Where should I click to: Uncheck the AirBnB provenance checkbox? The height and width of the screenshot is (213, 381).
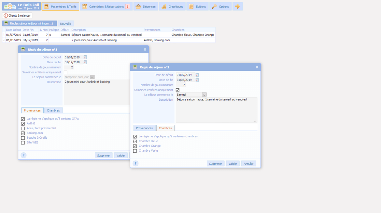tap(23, 124)
